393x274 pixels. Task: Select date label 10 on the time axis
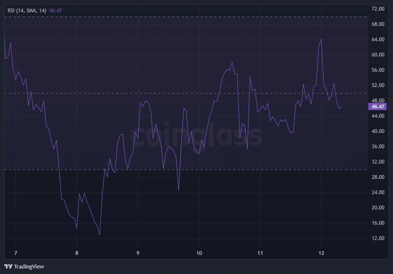pos(199,253)
